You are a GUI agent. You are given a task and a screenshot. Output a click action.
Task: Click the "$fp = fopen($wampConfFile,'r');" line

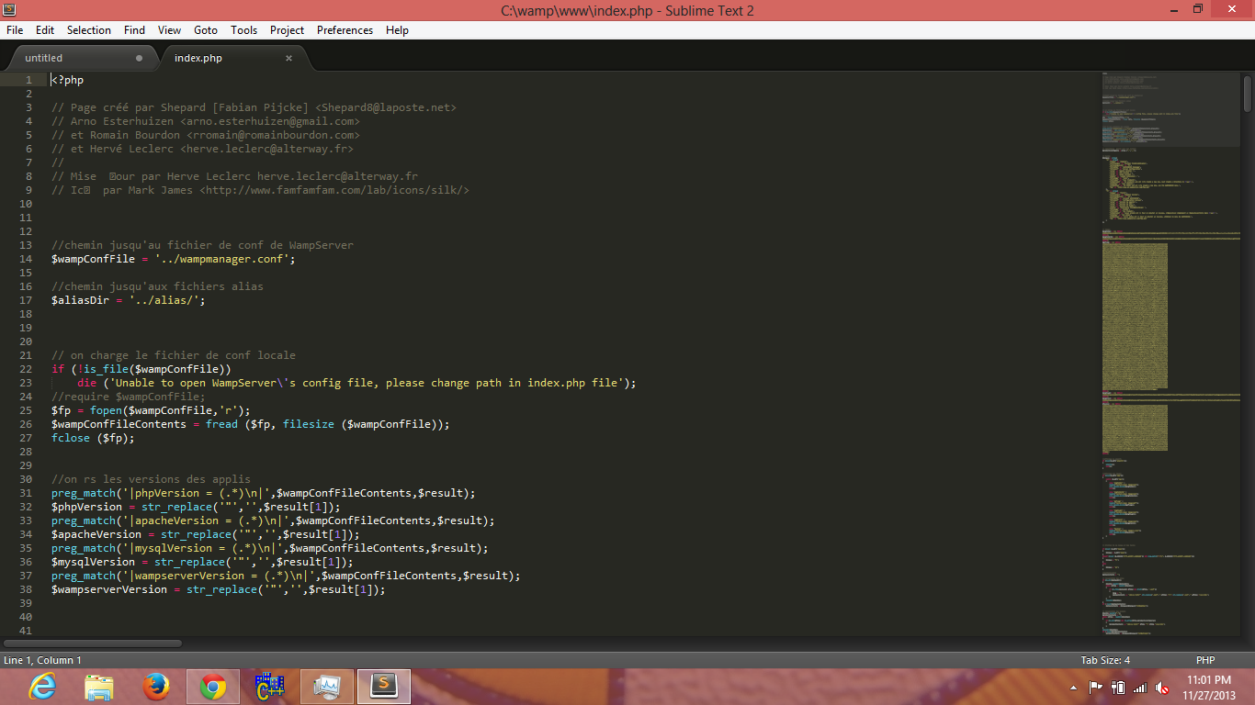click(151, 410)
